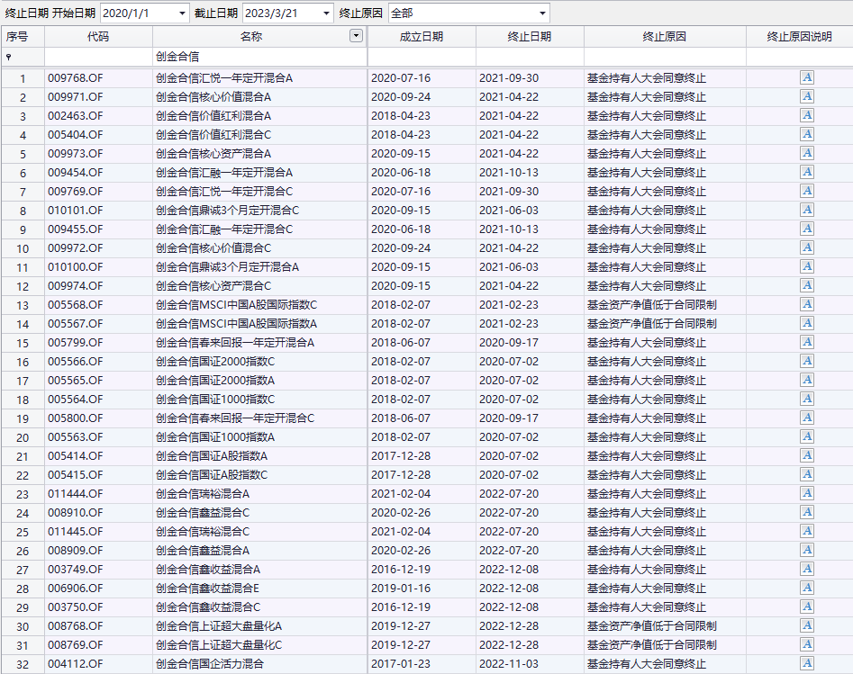Open termination note icon for 005800.OF
The image size is (853, 674).
pos(807,418)
